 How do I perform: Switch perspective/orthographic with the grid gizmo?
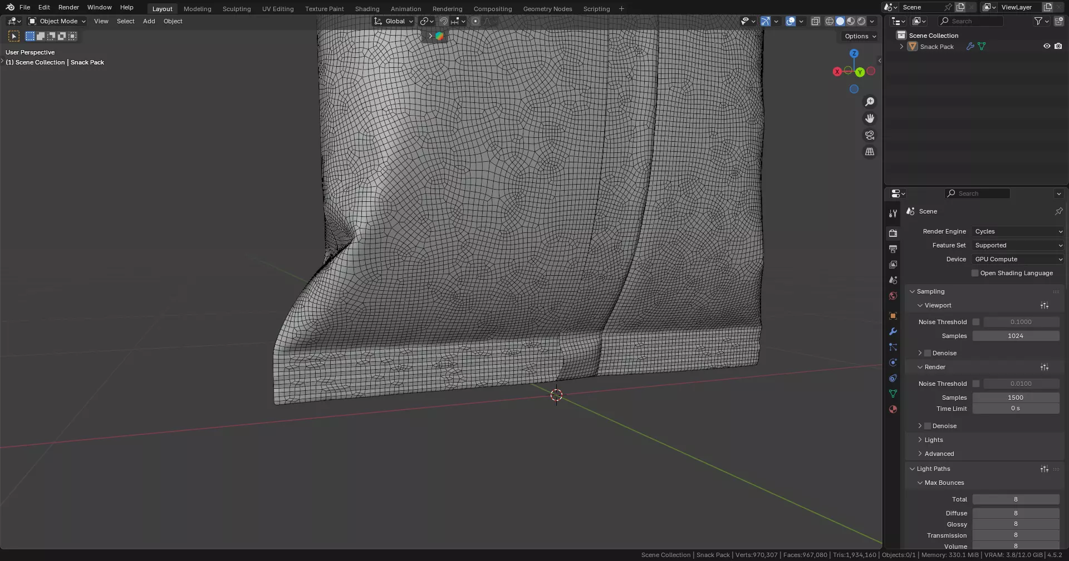click(870, 152)
